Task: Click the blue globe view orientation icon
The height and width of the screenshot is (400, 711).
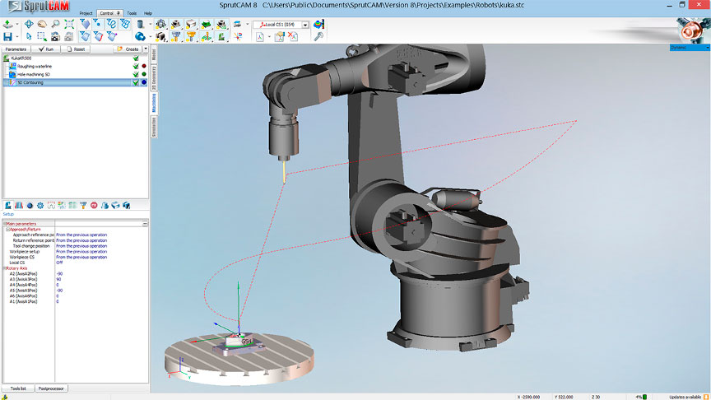Action: click(140, 37)
